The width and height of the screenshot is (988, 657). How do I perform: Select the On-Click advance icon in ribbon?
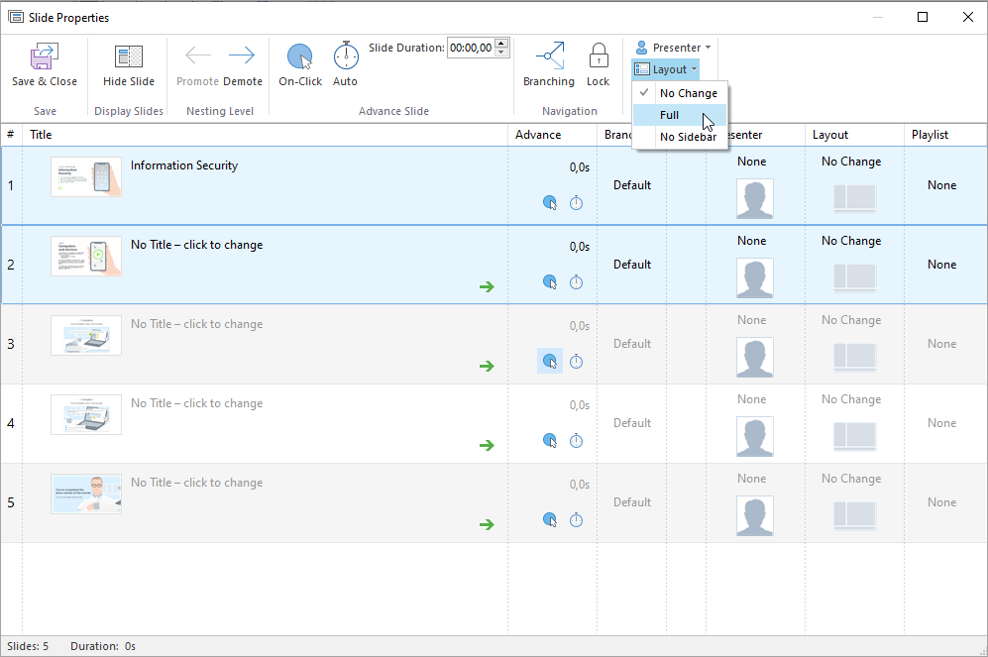pos(299,56)
